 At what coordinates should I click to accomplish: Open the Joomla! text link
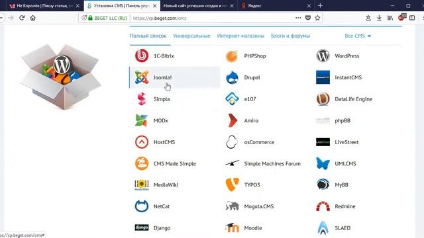162,77
